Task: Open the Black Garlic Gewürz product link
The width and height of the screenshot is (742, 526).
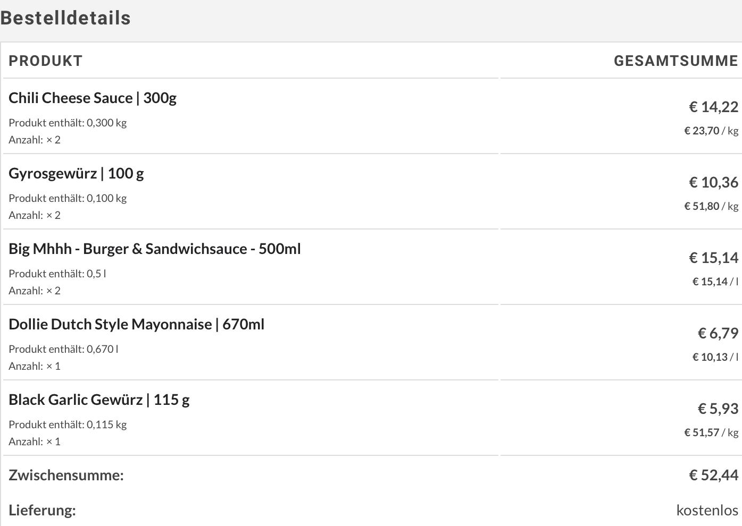Action: 99,400
